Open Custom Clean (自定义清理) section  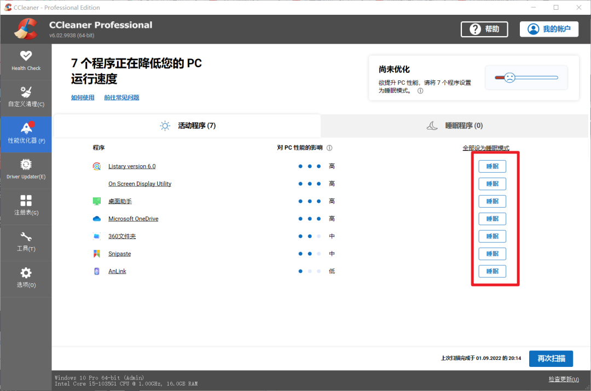(26, 97)
